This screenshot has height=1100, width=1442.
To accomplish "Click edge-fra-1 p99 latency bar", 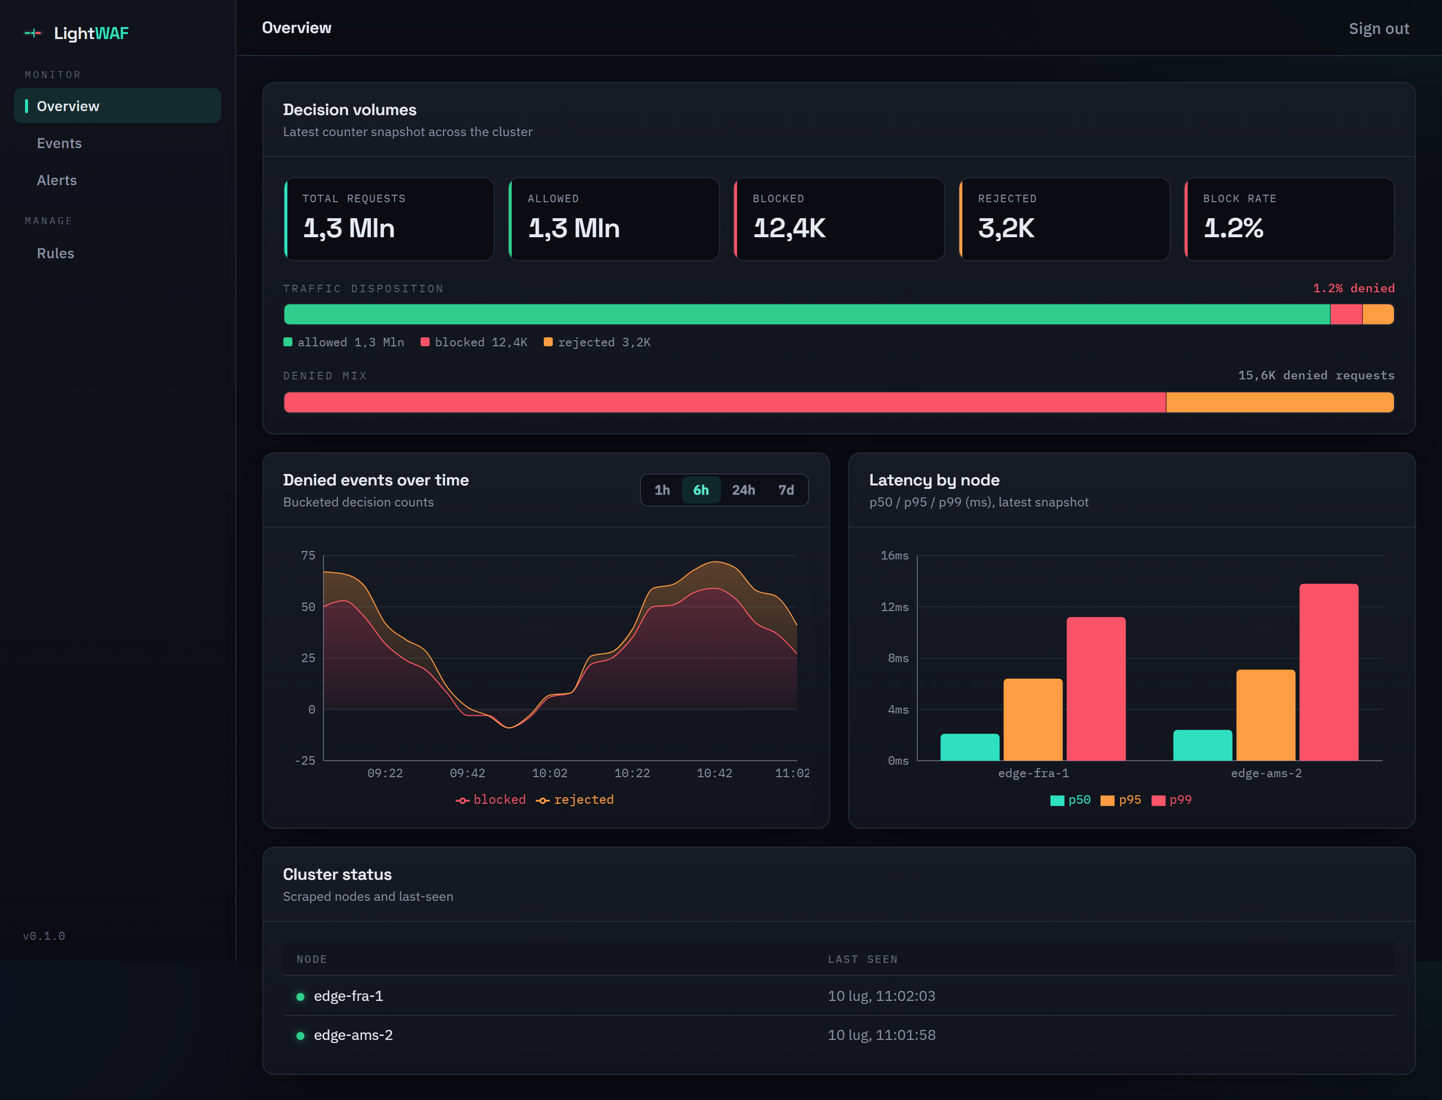I will pyautogui.click(x=1096, y=689).
